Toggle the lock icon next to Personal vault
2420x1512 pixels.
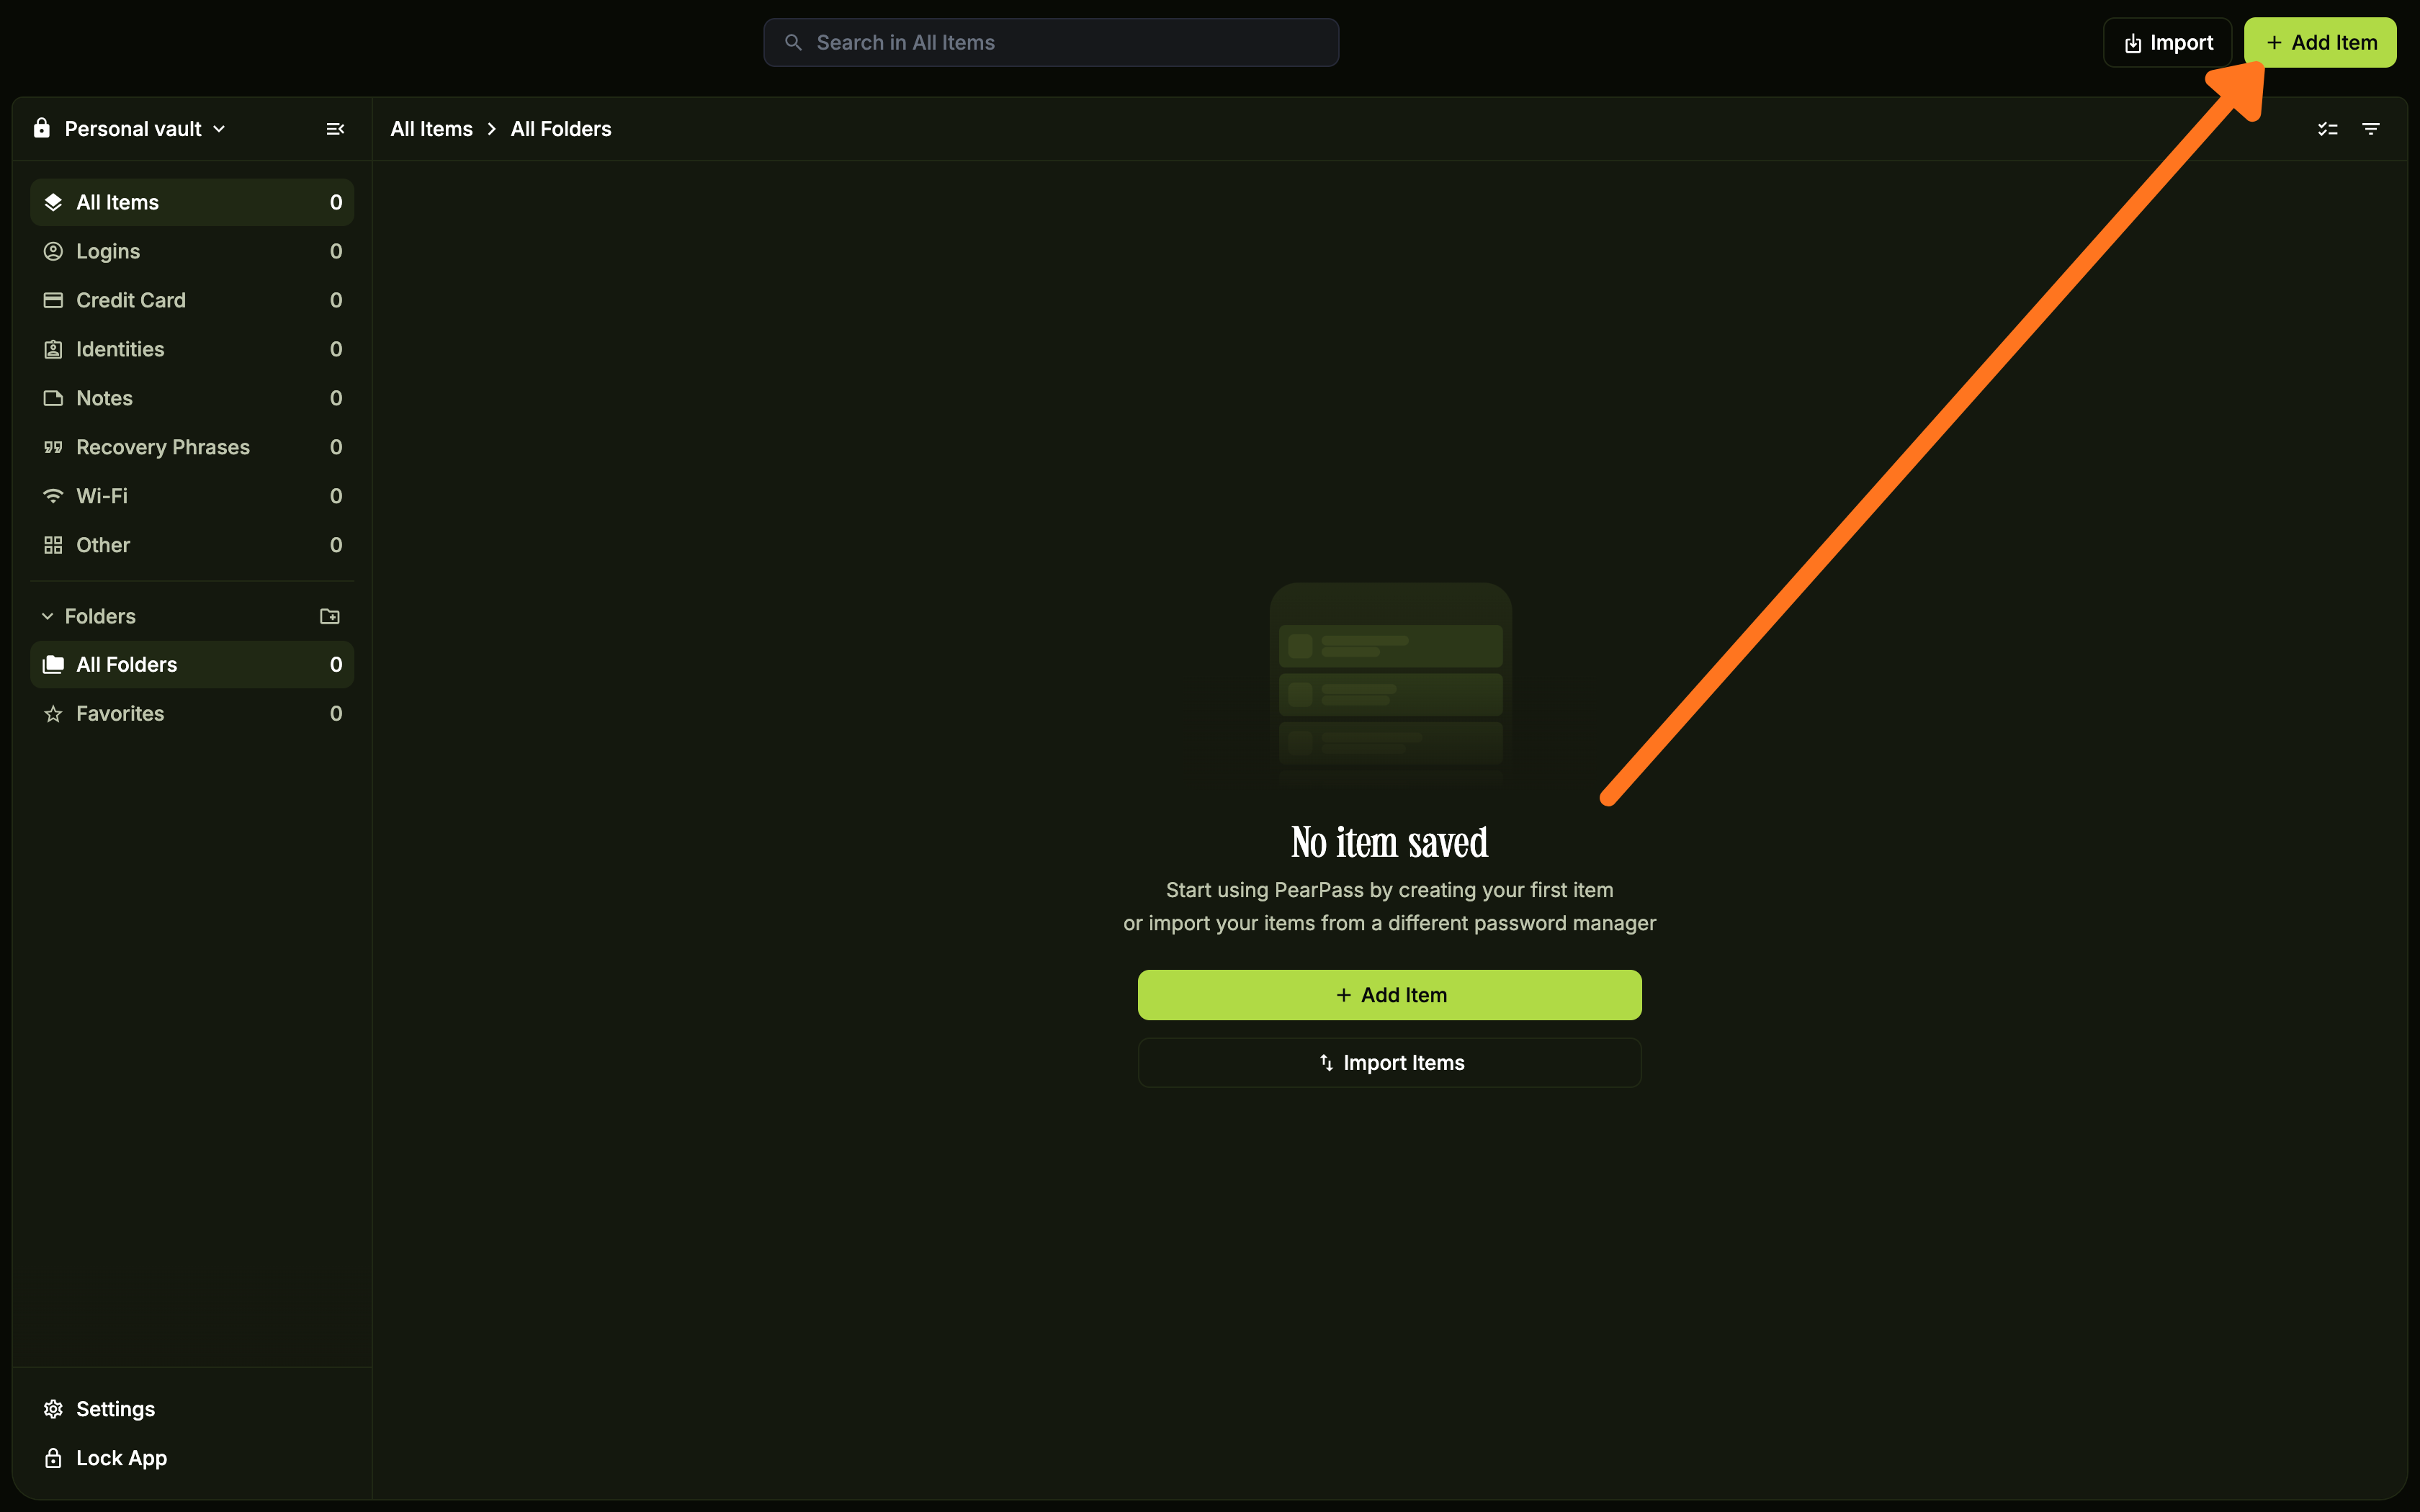(41, 128)
